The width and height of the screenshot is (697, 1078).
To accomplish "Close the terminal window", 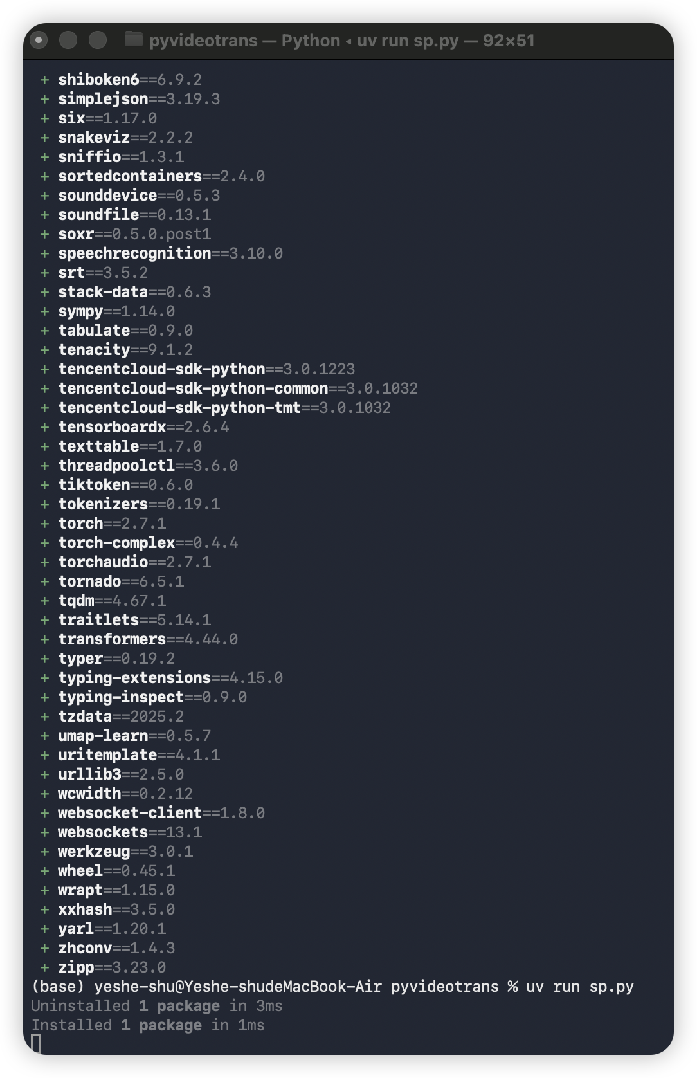I will 39,41.
